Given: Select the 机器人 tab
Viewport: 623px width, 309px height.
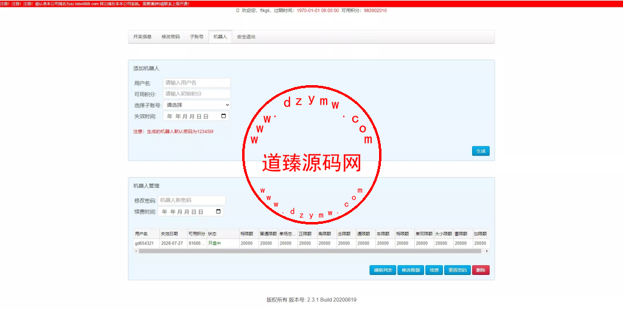Looking at the screenshot, I should pos(220,37).
